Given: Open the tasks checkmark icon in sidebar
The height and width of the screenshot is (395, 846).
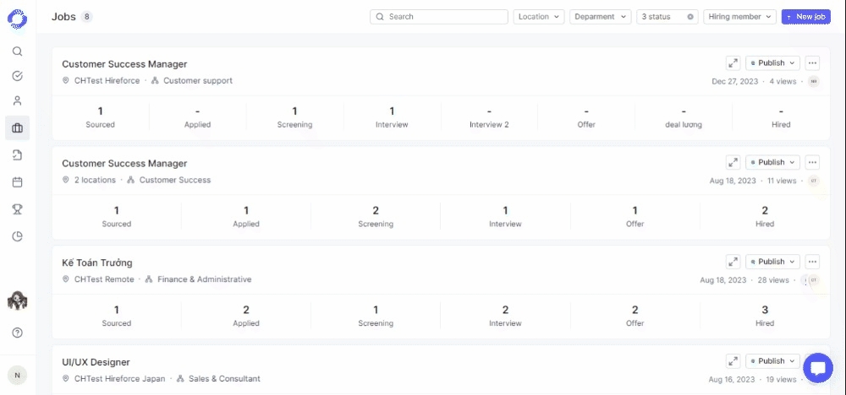Looking at the screenshot, I should coord(17,76).
